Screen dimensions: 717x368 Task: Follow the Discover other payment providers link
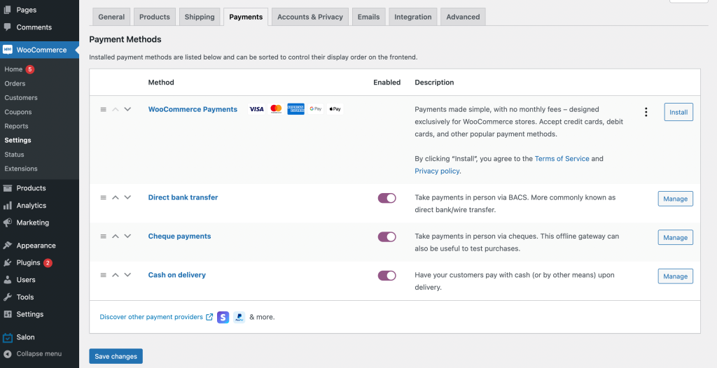pyautogui.click(x=151, y=317)
